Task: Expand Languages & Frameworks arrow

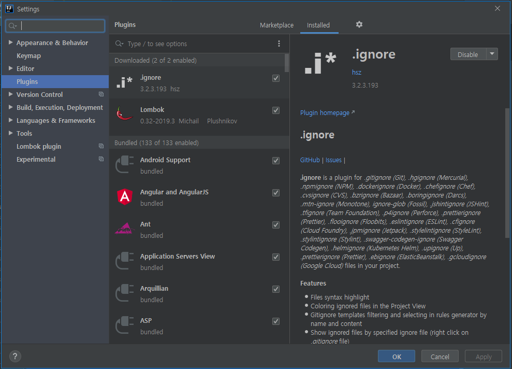Action: 10,120
